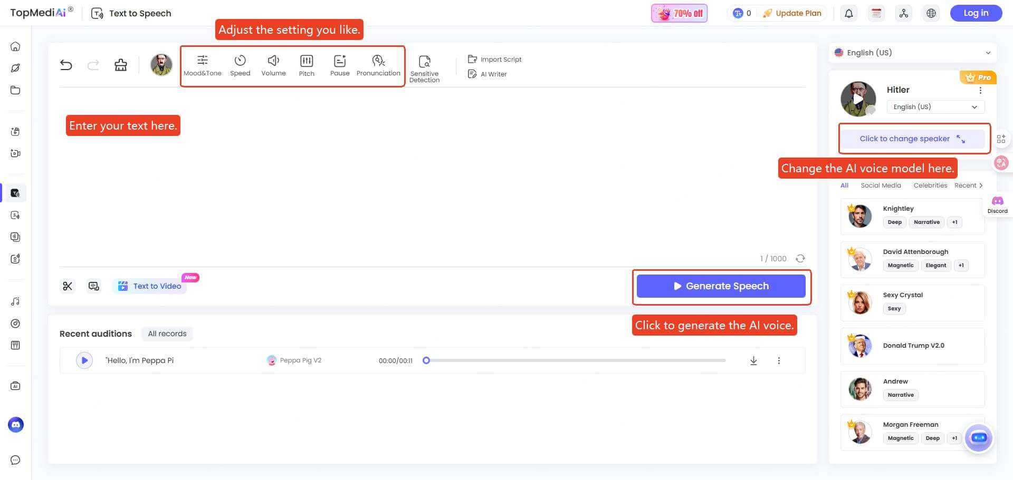Open the Discord community icon
1013x480 pixels.
(997, 201)
